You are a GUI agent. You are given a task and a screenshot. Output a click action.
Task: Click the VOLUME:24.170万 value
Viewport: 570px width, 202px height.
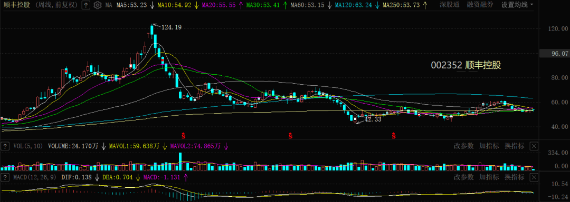[x=73, y=146]
